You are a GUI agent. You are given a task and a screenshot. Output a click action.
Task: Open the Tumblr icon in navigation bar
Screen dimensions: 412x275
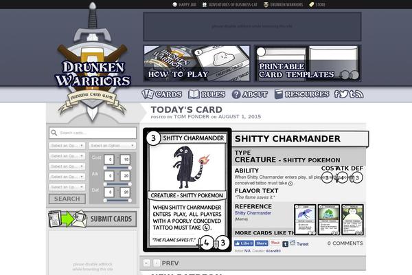(x=352, y=94)
